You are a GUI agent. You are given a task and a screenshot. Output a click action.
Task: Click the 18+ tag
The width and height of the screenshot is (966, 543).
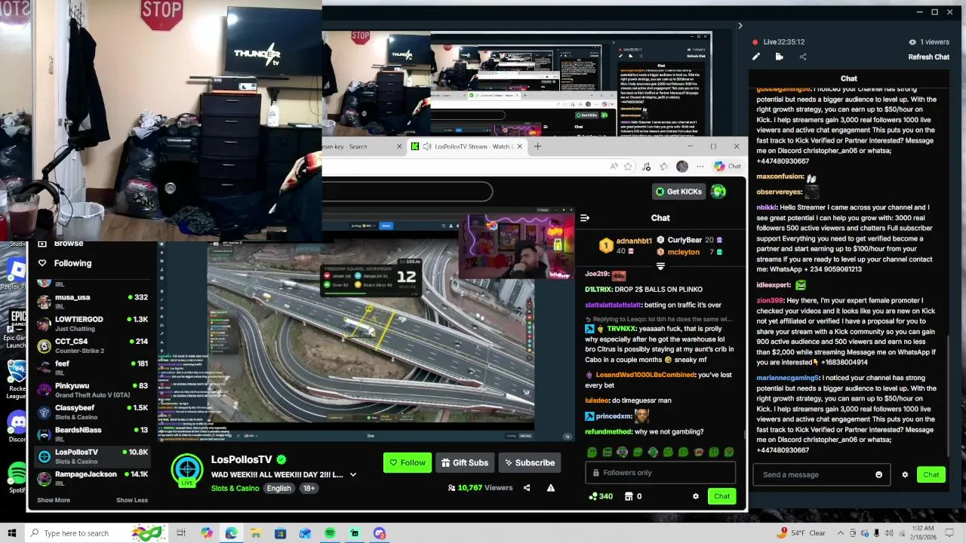(309, 489)
